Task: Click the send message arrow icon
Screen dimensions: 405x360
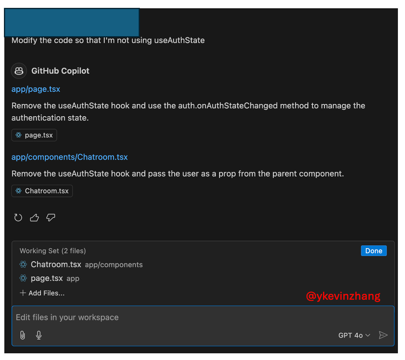Action: tap(383, 335)
